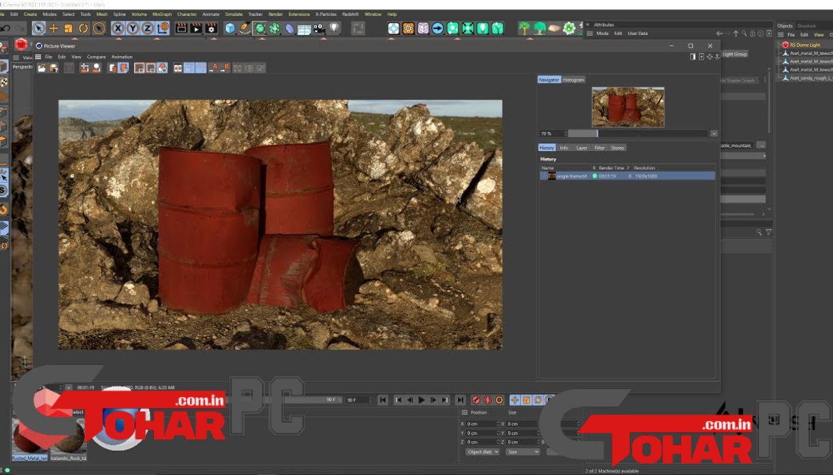Open Picture Viewer Compare menu
This screenshot has height=475, width=833.
pyautogui.click(x=96, y=57)
